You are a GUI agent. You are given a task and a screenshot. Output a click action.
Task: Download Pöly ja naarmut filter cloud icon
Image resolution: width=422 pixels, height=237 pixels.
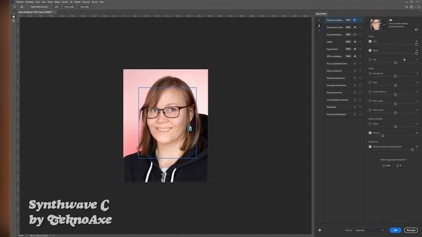pyautogui.click(x=355, y=71)
